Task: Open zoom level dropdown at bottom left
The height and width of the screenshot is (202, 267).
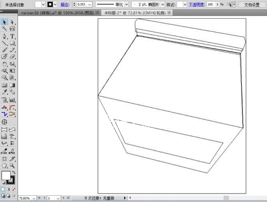Action: (x=34, y=198)
